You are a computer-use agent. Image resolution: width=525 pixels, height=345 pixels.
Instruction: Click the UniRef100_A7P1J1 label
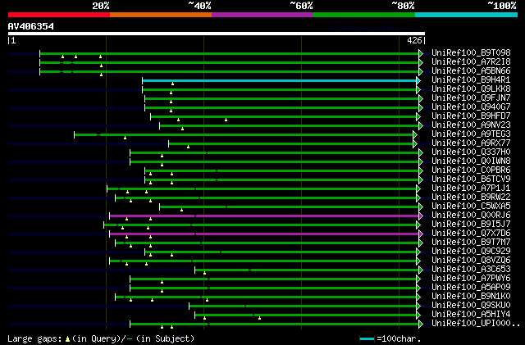click(x=471, y=188)
